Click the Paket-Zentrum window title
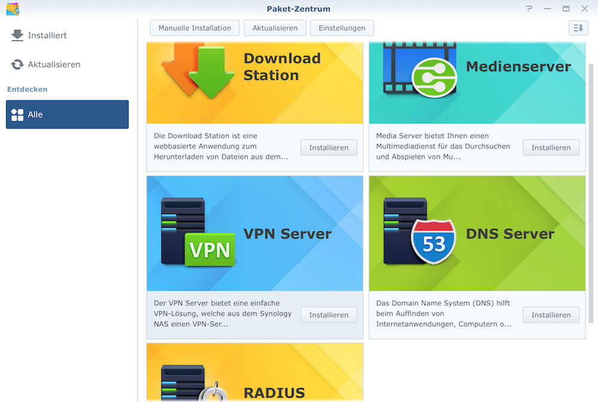 tap(298, 9)
